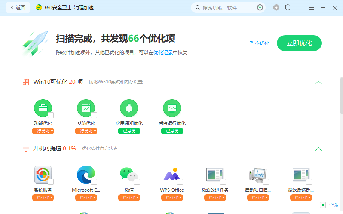Viewport: 343px width, 214px height.
Task: Click the 微信 WeChat icon
Action: pyautogui.click(x=129, y=175)
